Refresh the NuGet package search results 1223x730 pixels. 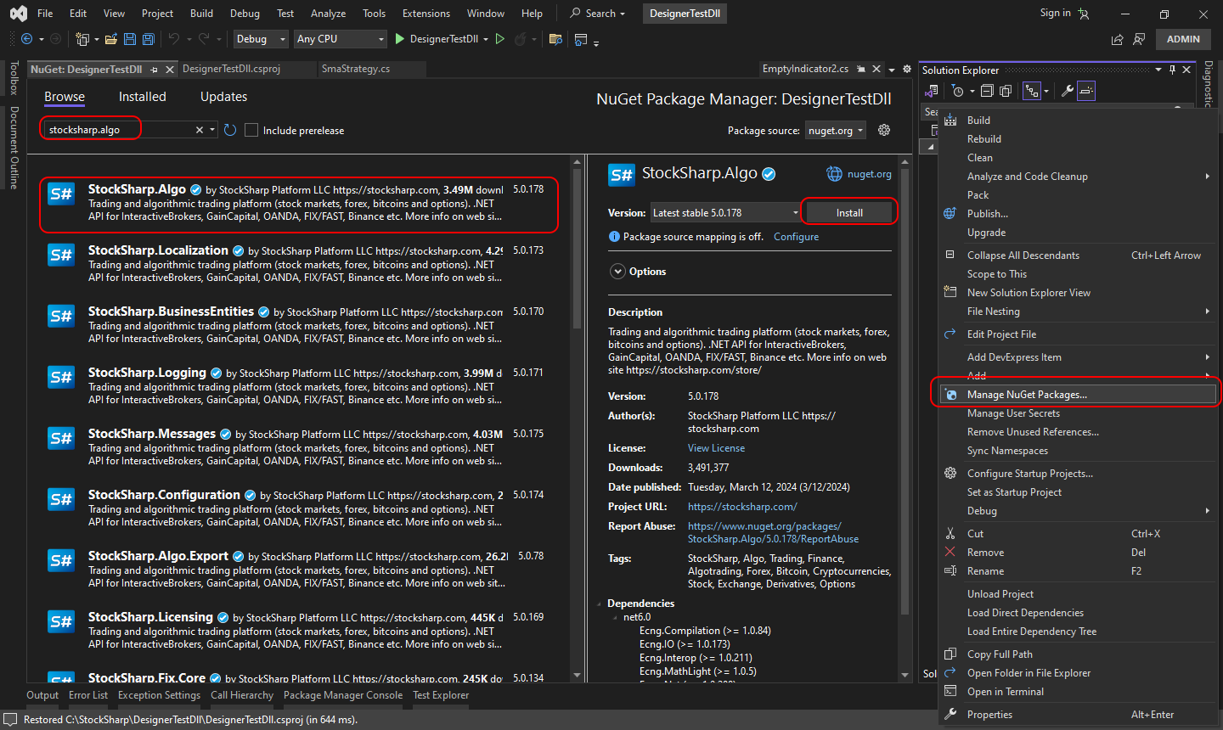point(230,130)
